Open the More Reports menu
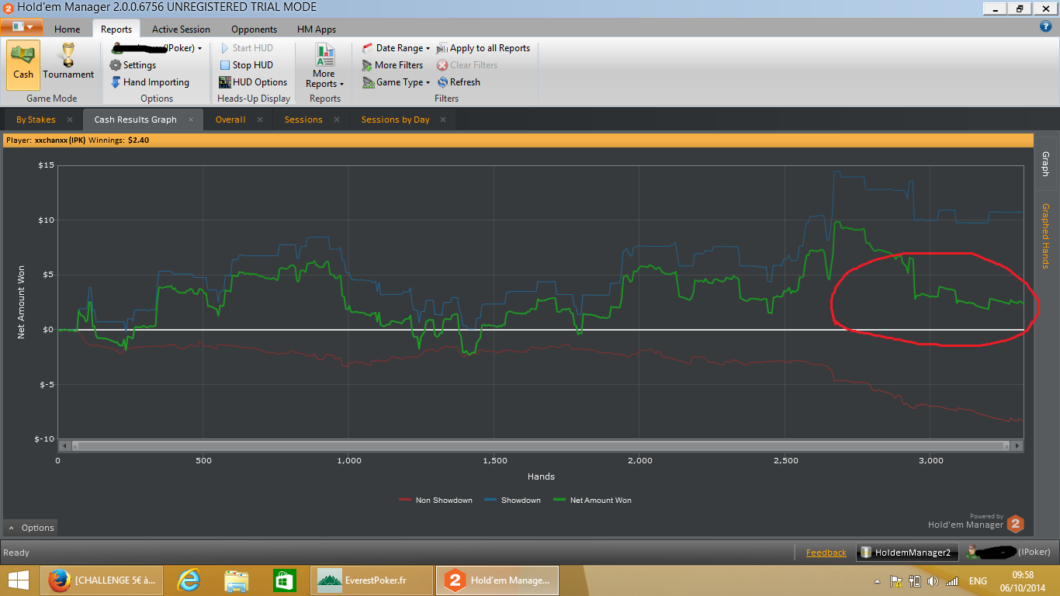 [x=324, y=65]
